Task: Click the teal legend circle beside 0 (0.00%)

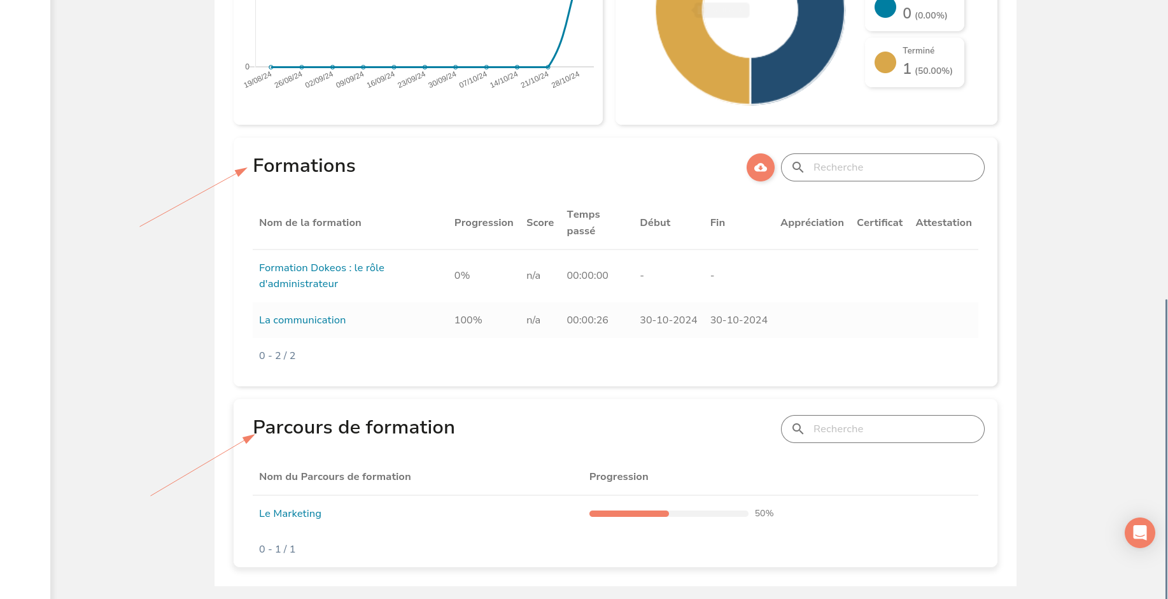Action: (885, 8)
